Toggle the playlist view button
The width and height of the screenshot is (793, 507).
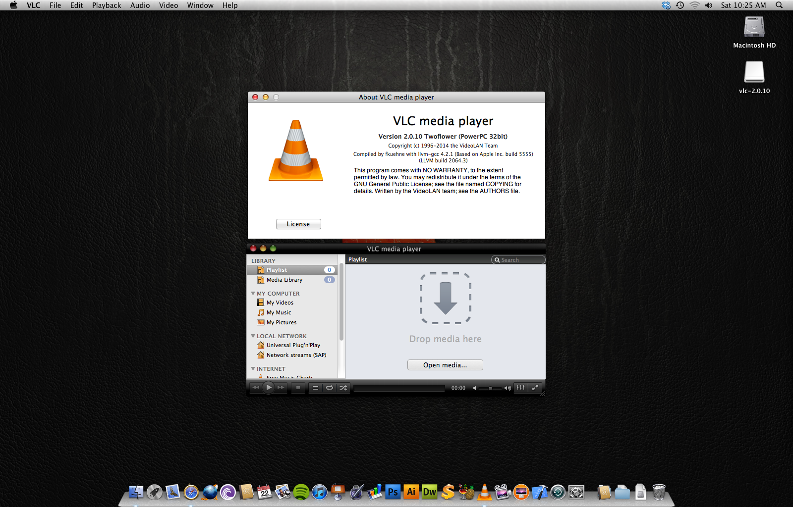[315, 388]
